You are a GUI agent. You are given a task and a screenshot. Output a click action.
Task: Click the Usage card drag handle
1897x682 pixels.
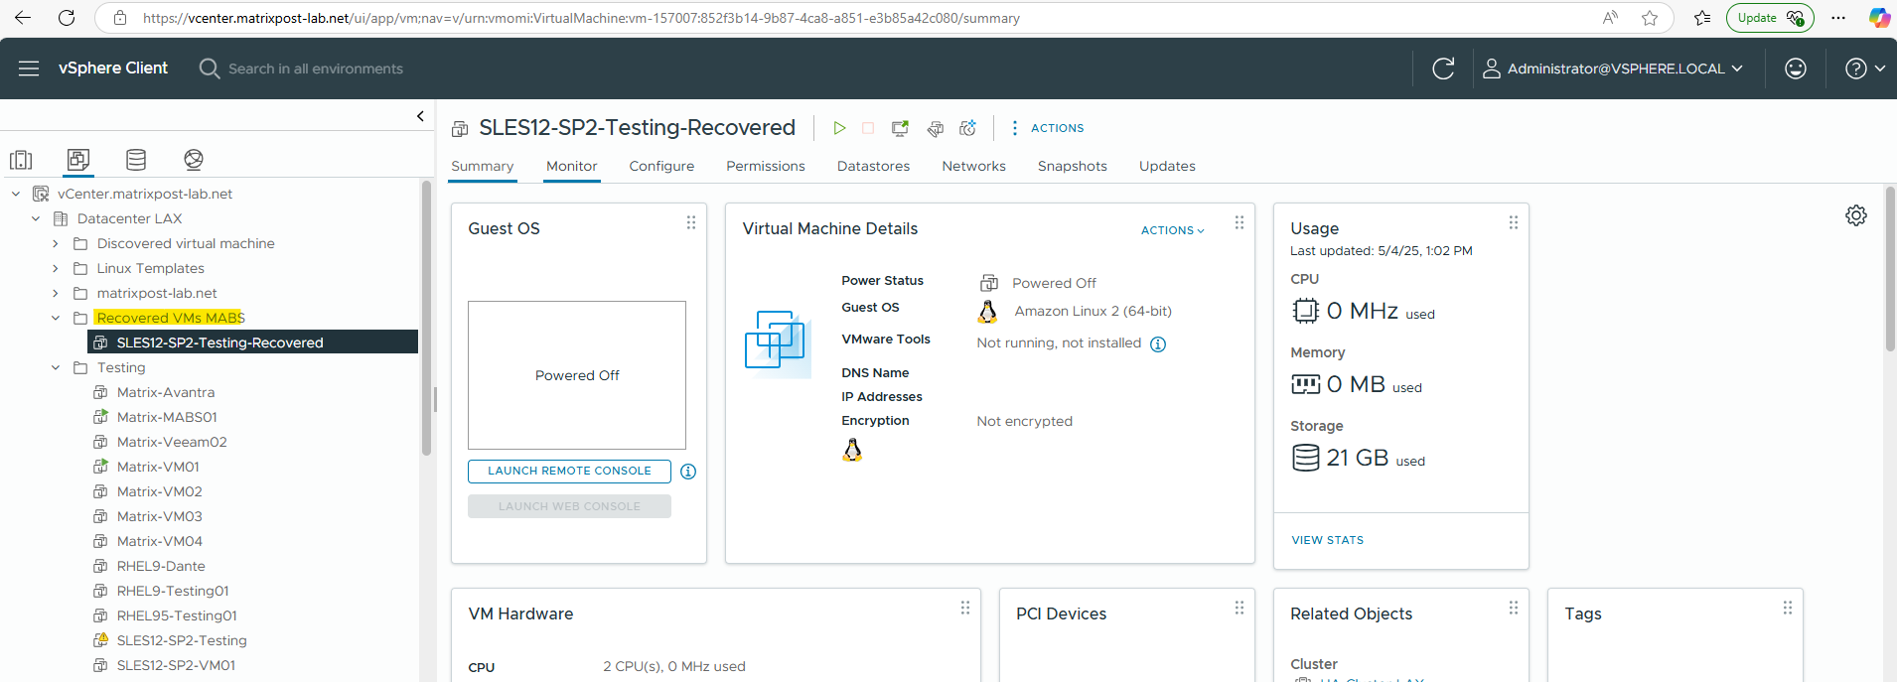[x=1514, y=223]
